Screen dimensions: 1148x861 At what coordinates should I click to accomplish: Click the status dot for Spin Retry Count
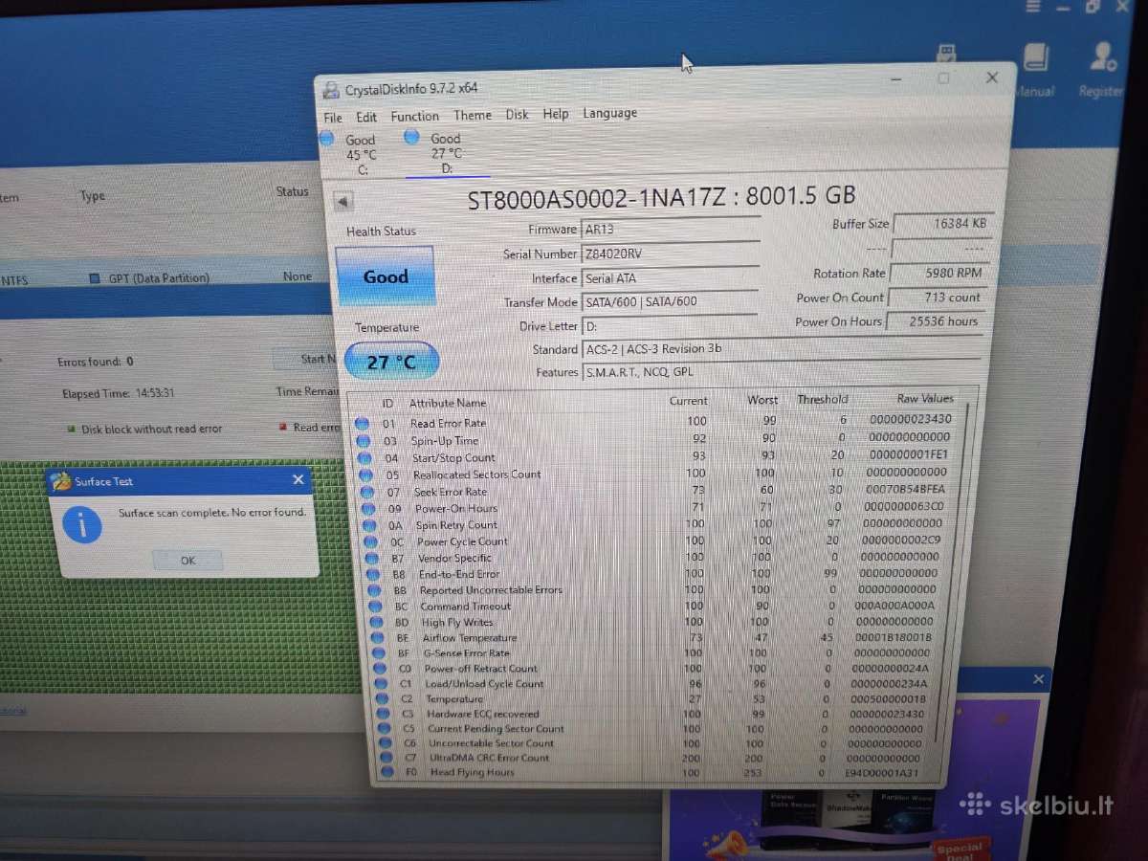click(x=367, y=525)
